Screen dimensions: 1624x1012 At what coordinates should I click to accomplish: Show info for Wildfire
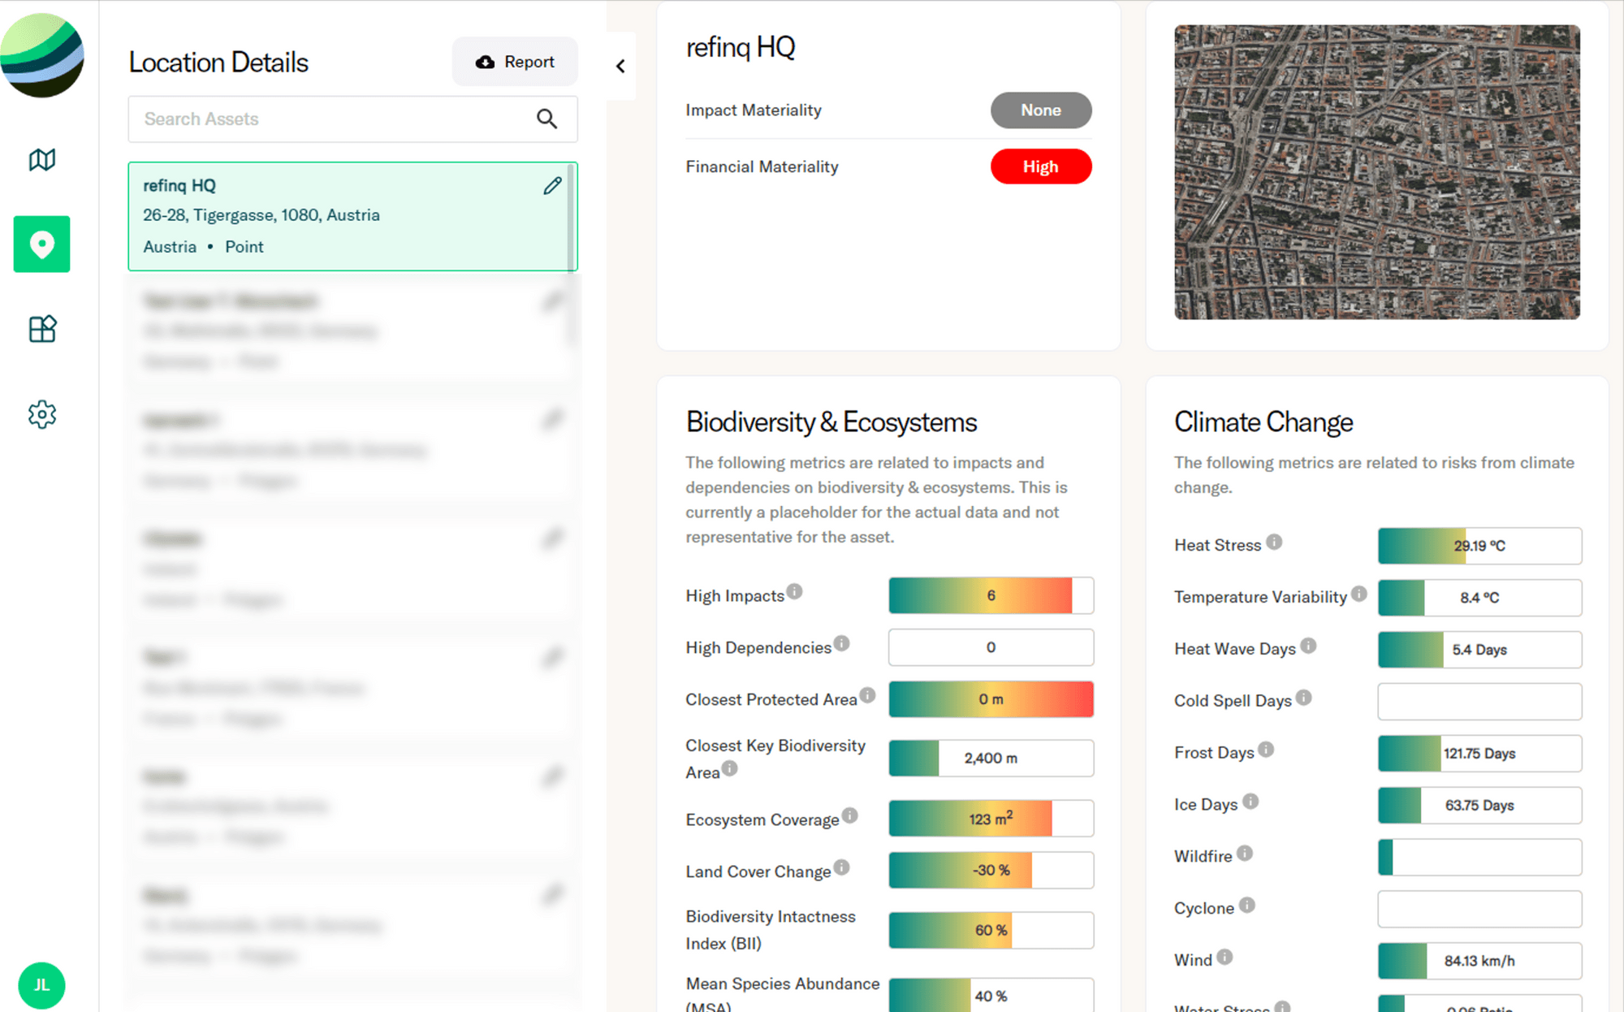1244,854
